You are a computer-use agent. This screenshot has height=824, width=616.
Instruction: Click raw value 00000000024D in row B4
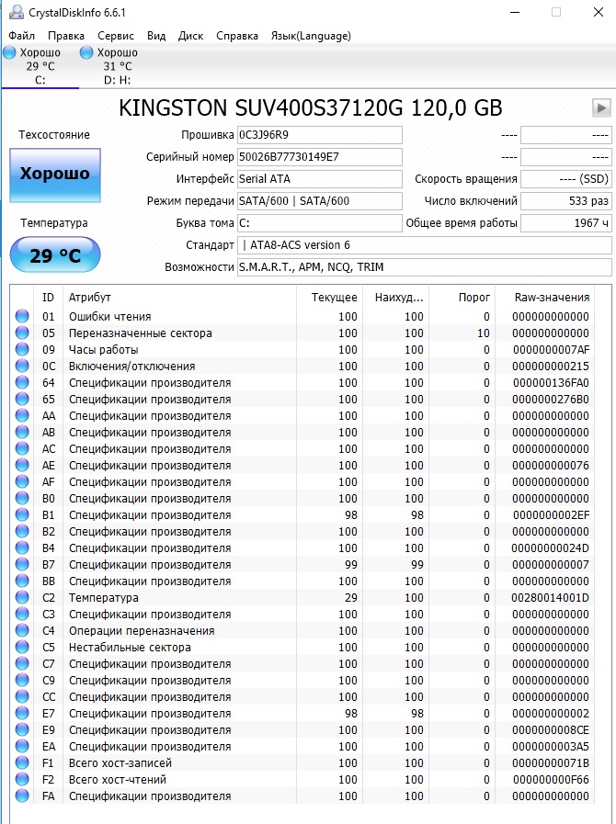pyautogui.click(x=551, y=548)
